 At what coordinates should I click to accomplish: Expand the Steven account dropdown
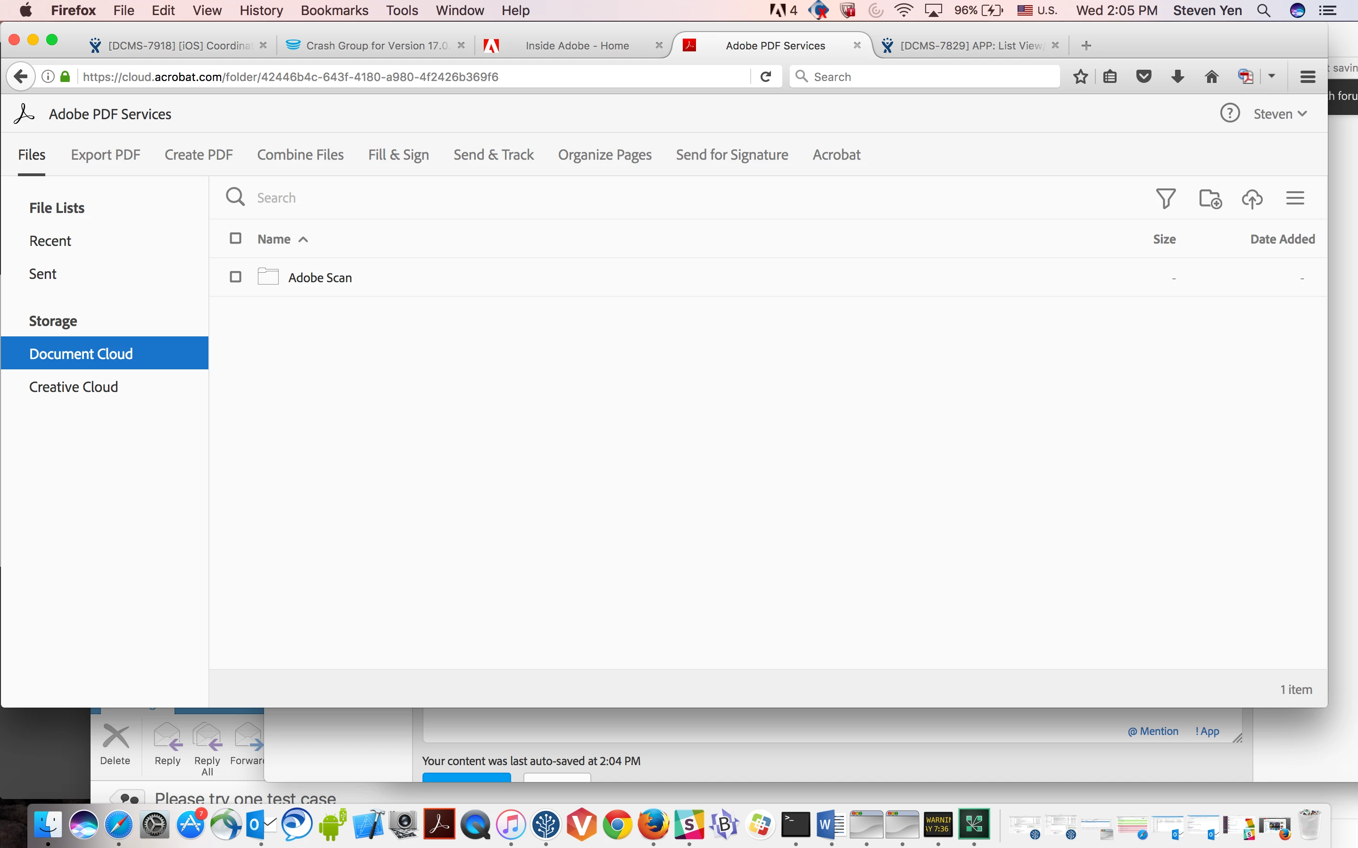tap(1281, 114)
